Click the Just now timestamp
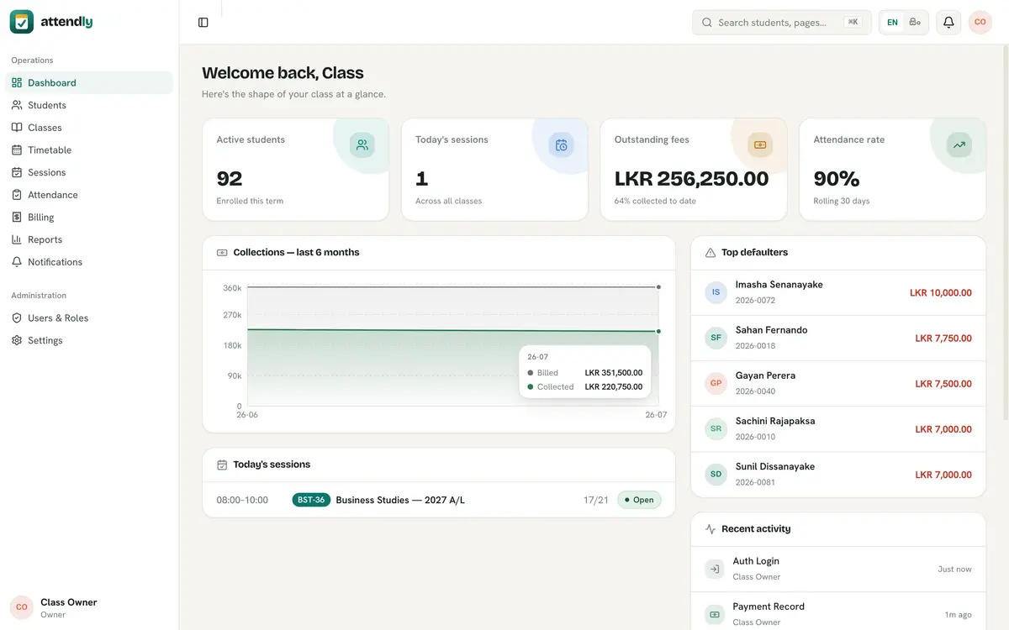 pyautogui.click(x=954, y=569)
